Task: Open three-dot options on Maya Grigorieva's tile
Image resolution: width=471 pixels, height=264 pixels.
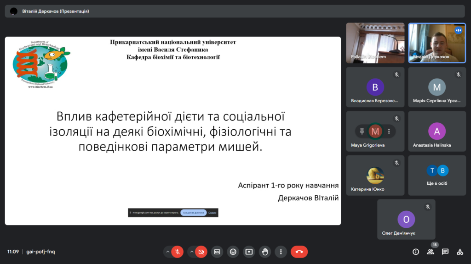Action: (x=389, y=132)
